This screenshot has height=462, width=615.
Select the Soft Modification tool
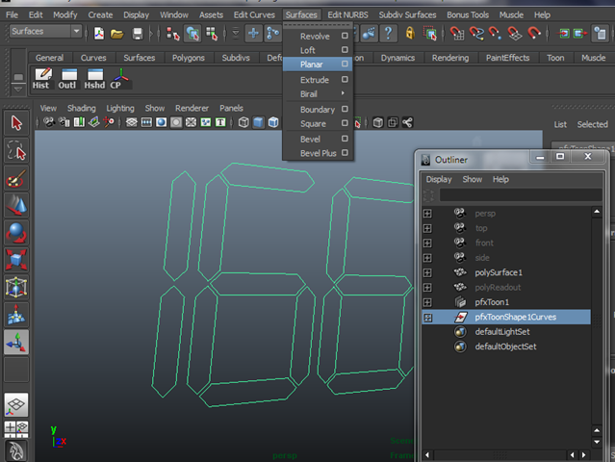click(16, 315)
